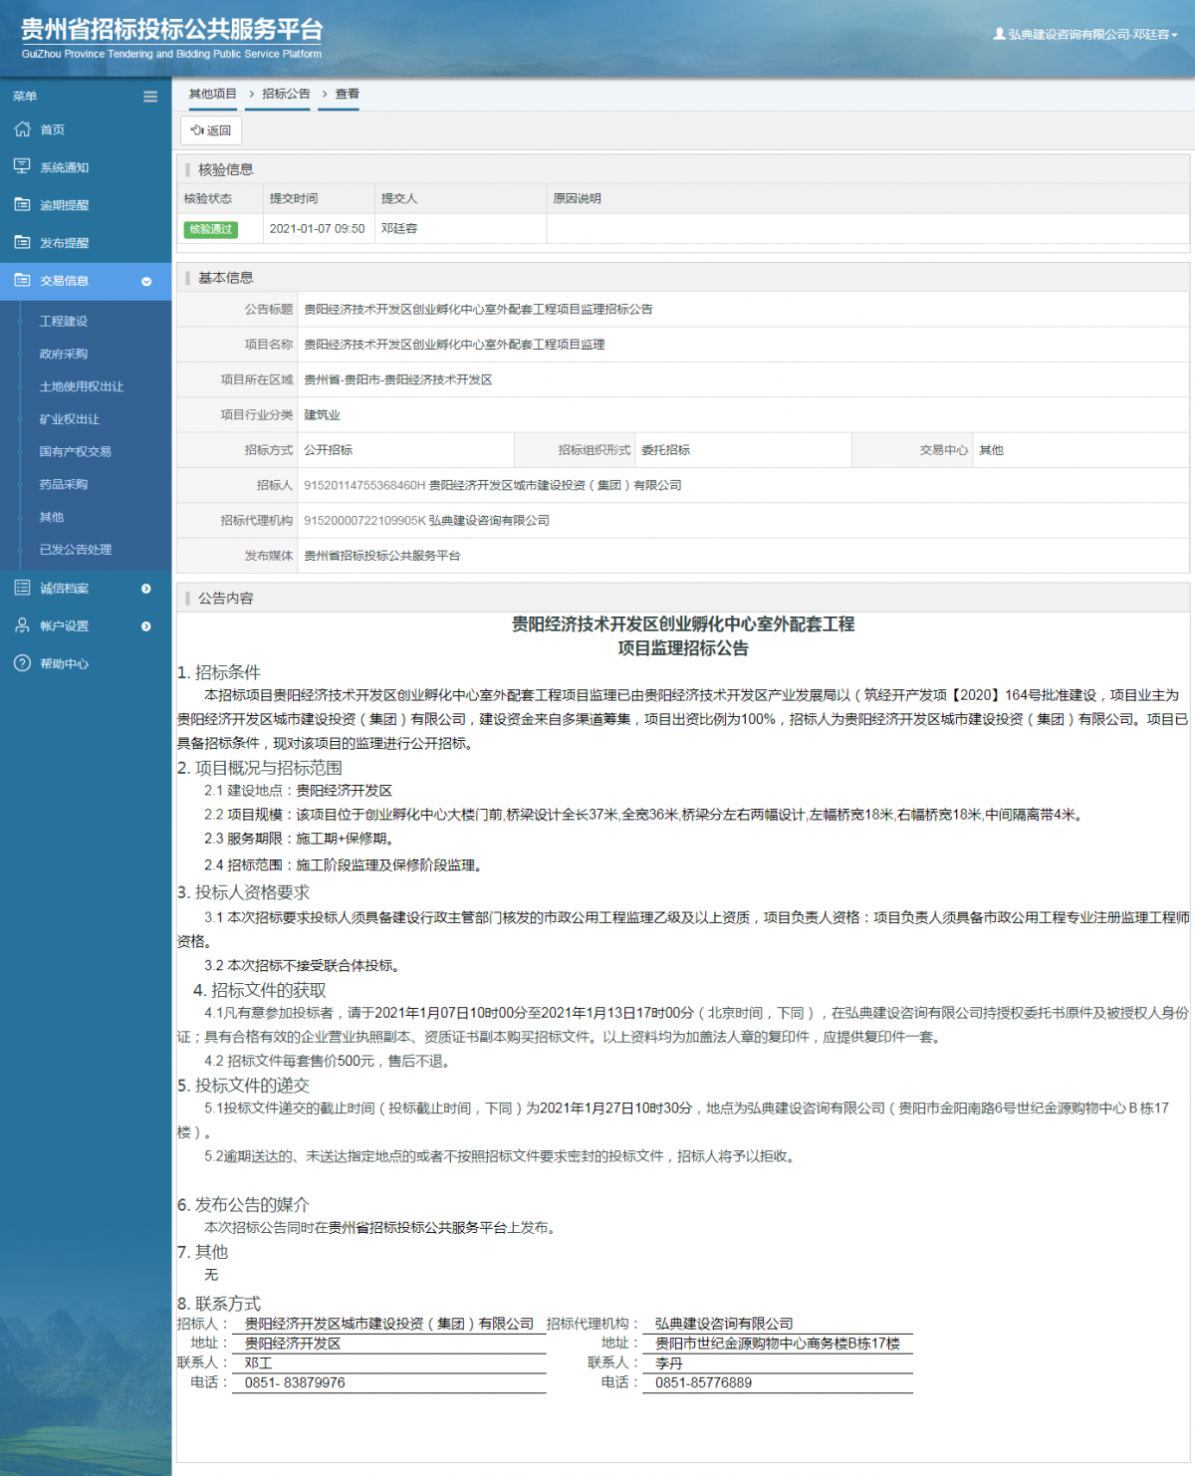The width and height of the screenshot is (1195, 1476).
Task: Go to 其他项目 breadcrumb
Action: (x=213, y=94)
